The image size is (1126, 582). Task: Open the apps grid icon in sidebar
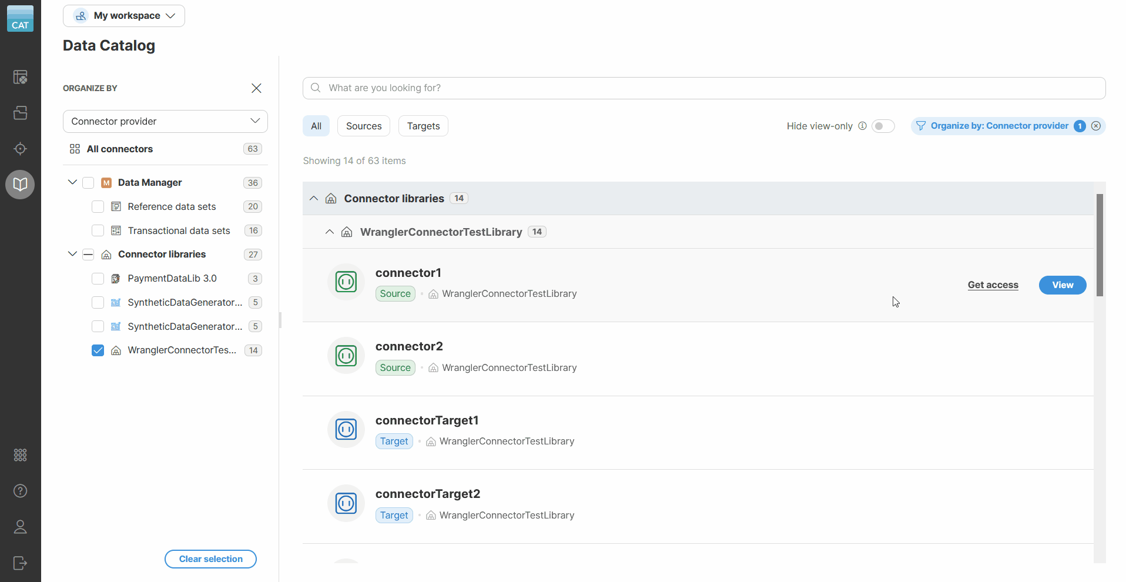[x=20, y=455]
